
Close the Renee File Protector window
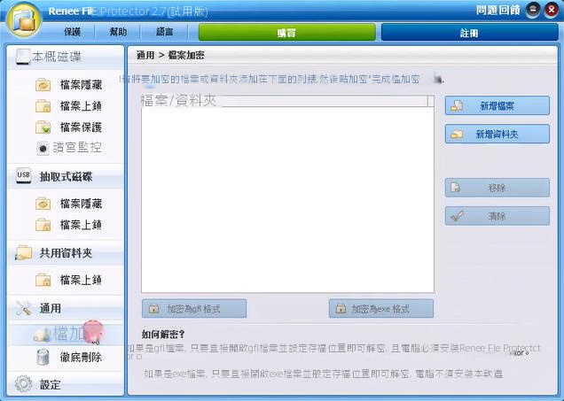click(551, 10)
